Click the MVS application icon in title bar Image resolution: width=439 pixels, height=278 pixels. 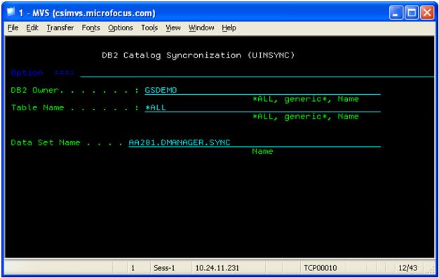[x=11, y=13]
